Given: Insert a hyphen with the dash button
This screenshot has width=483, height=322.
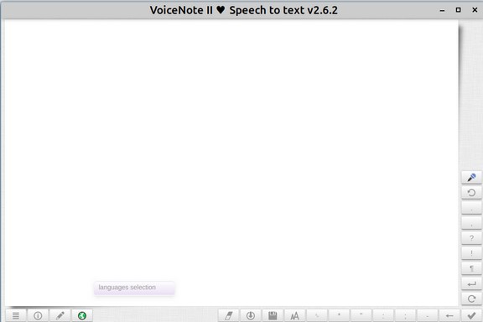Looking at the screenshot, I should pos(428,315).
